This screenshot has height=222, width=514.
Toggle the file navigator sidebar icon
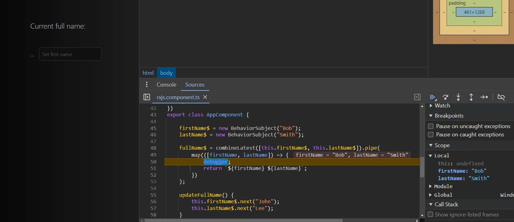coord(147,97)
